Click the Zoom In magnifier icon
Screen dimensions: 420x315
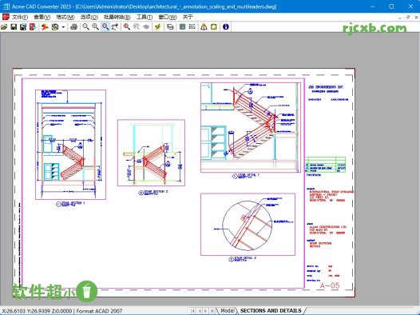(95, 27)
